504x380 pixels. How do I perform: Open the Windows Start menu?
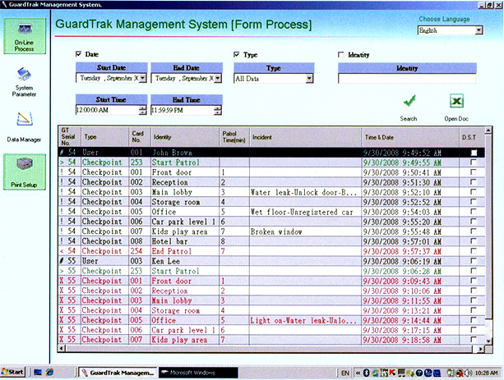(13, 373)
